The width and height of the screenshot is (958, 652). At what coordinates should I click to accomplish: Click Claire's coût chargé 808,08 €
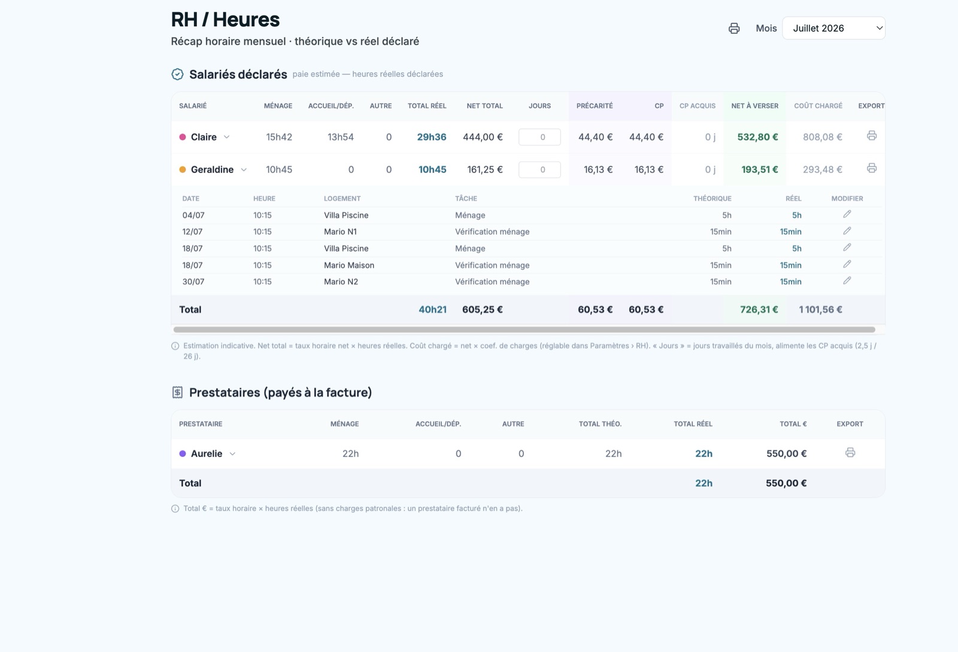[823, 137]
